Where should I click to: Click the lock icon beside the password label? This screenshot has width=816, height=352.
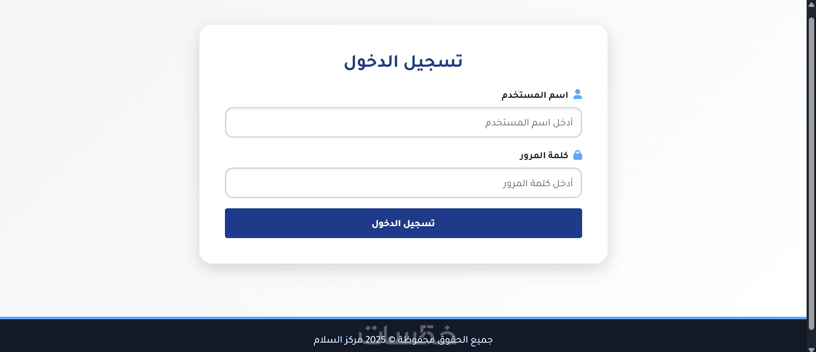[x=577, y=155]
